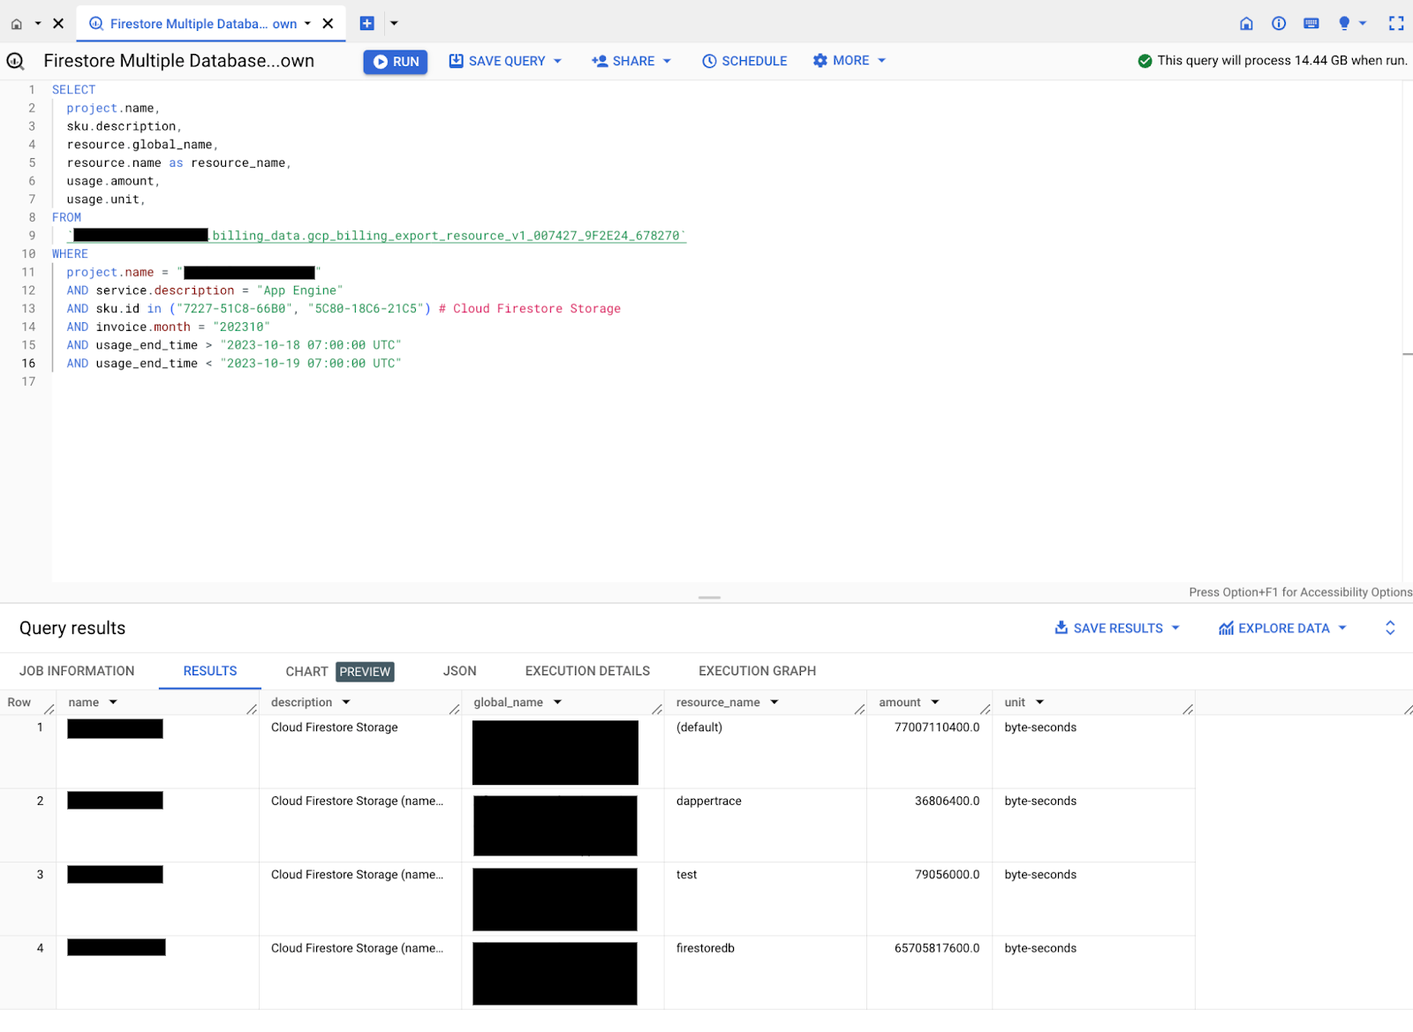Viewport: 1413px width, 1032px height.
Task: Run the query
Action: [396, 62]
